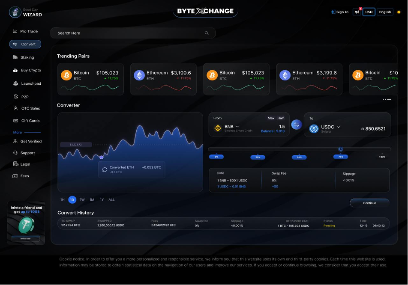Open notifications with the megaphone icon
Screen dimensions: 408x285
(357, 12)
